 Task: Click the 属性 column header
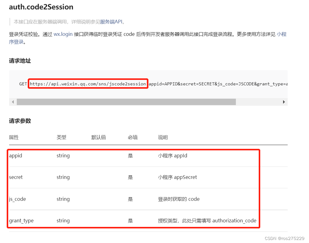[14, 137]
